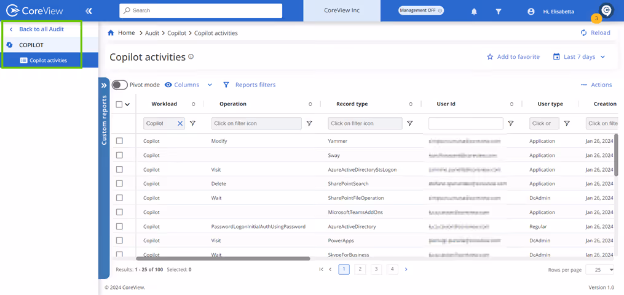
Task: Click the info icon next to Copilot activities
Action: (x=191, y=57)
